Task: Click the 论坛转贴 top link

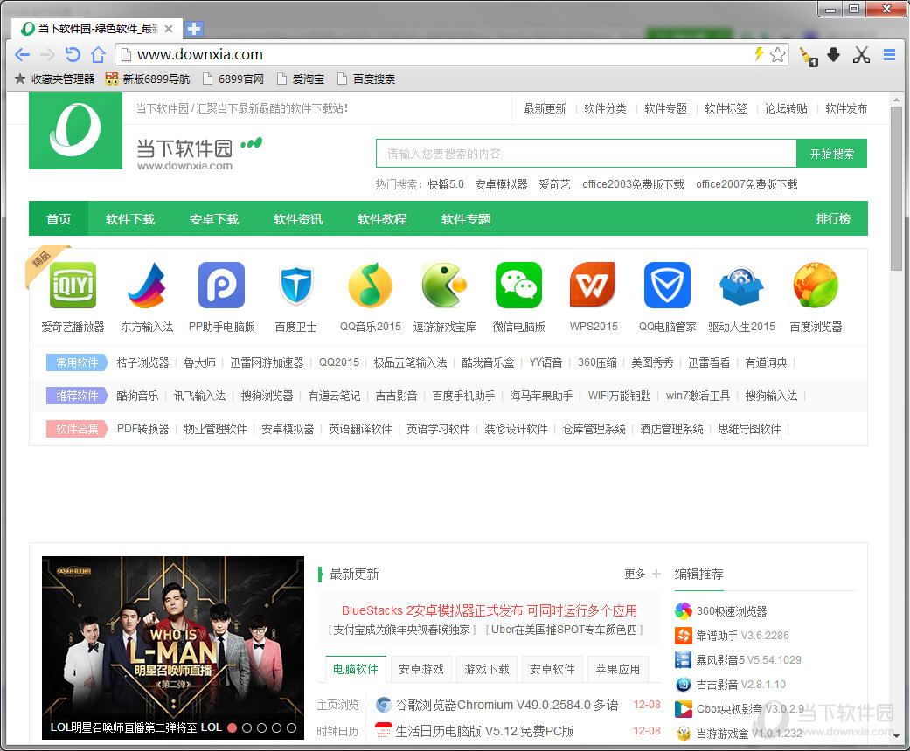Action: tap(786, 108)
